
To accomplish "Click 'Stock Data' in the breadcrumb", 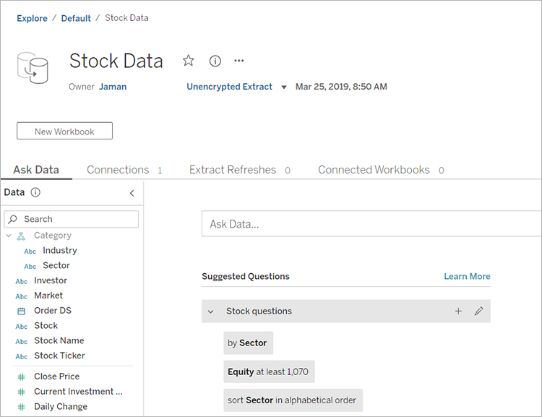I will 126,18.
